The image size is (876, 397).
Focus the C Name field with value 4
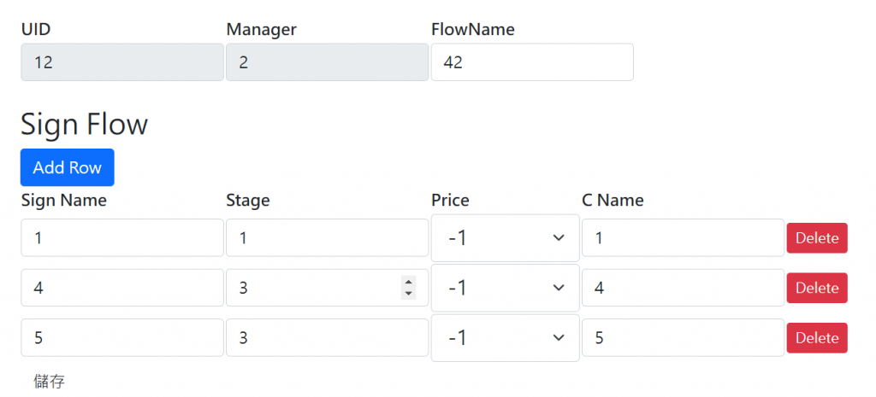[682, 288]
